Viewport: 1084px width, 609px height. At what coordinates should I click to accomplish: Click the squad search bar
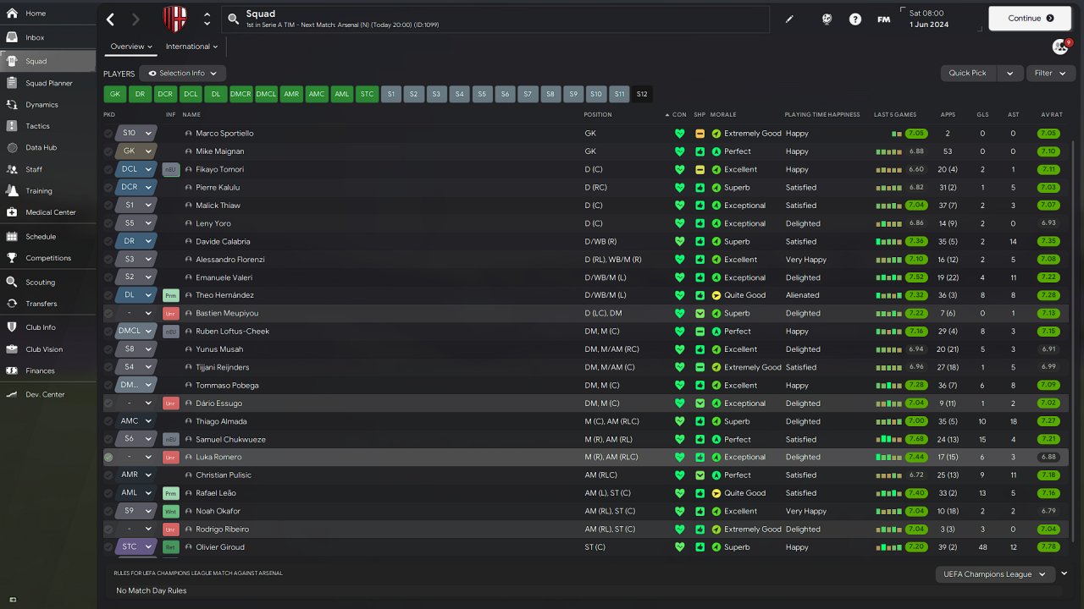coord(495,19)
